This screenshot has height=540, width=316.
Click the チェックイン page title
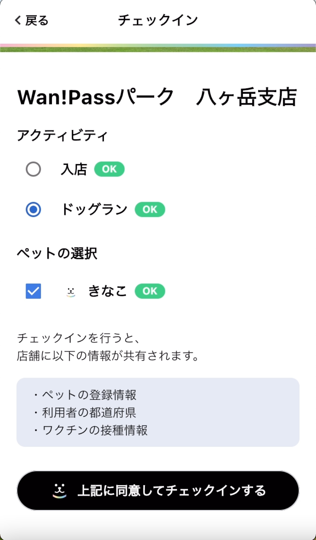click(158, 20)
